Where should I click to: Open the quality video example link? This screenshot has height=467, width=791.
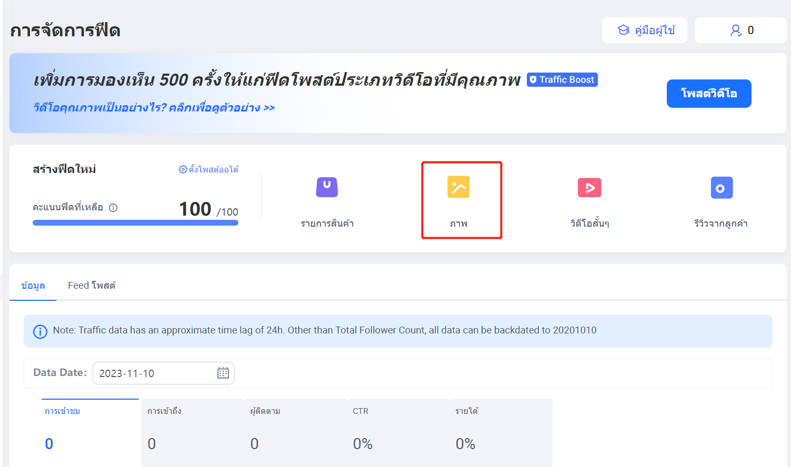tap(154, 108)
